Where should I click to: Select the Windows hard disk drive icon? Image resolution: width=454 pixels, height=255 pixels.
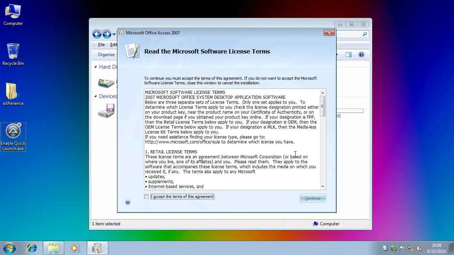[106, 83]
